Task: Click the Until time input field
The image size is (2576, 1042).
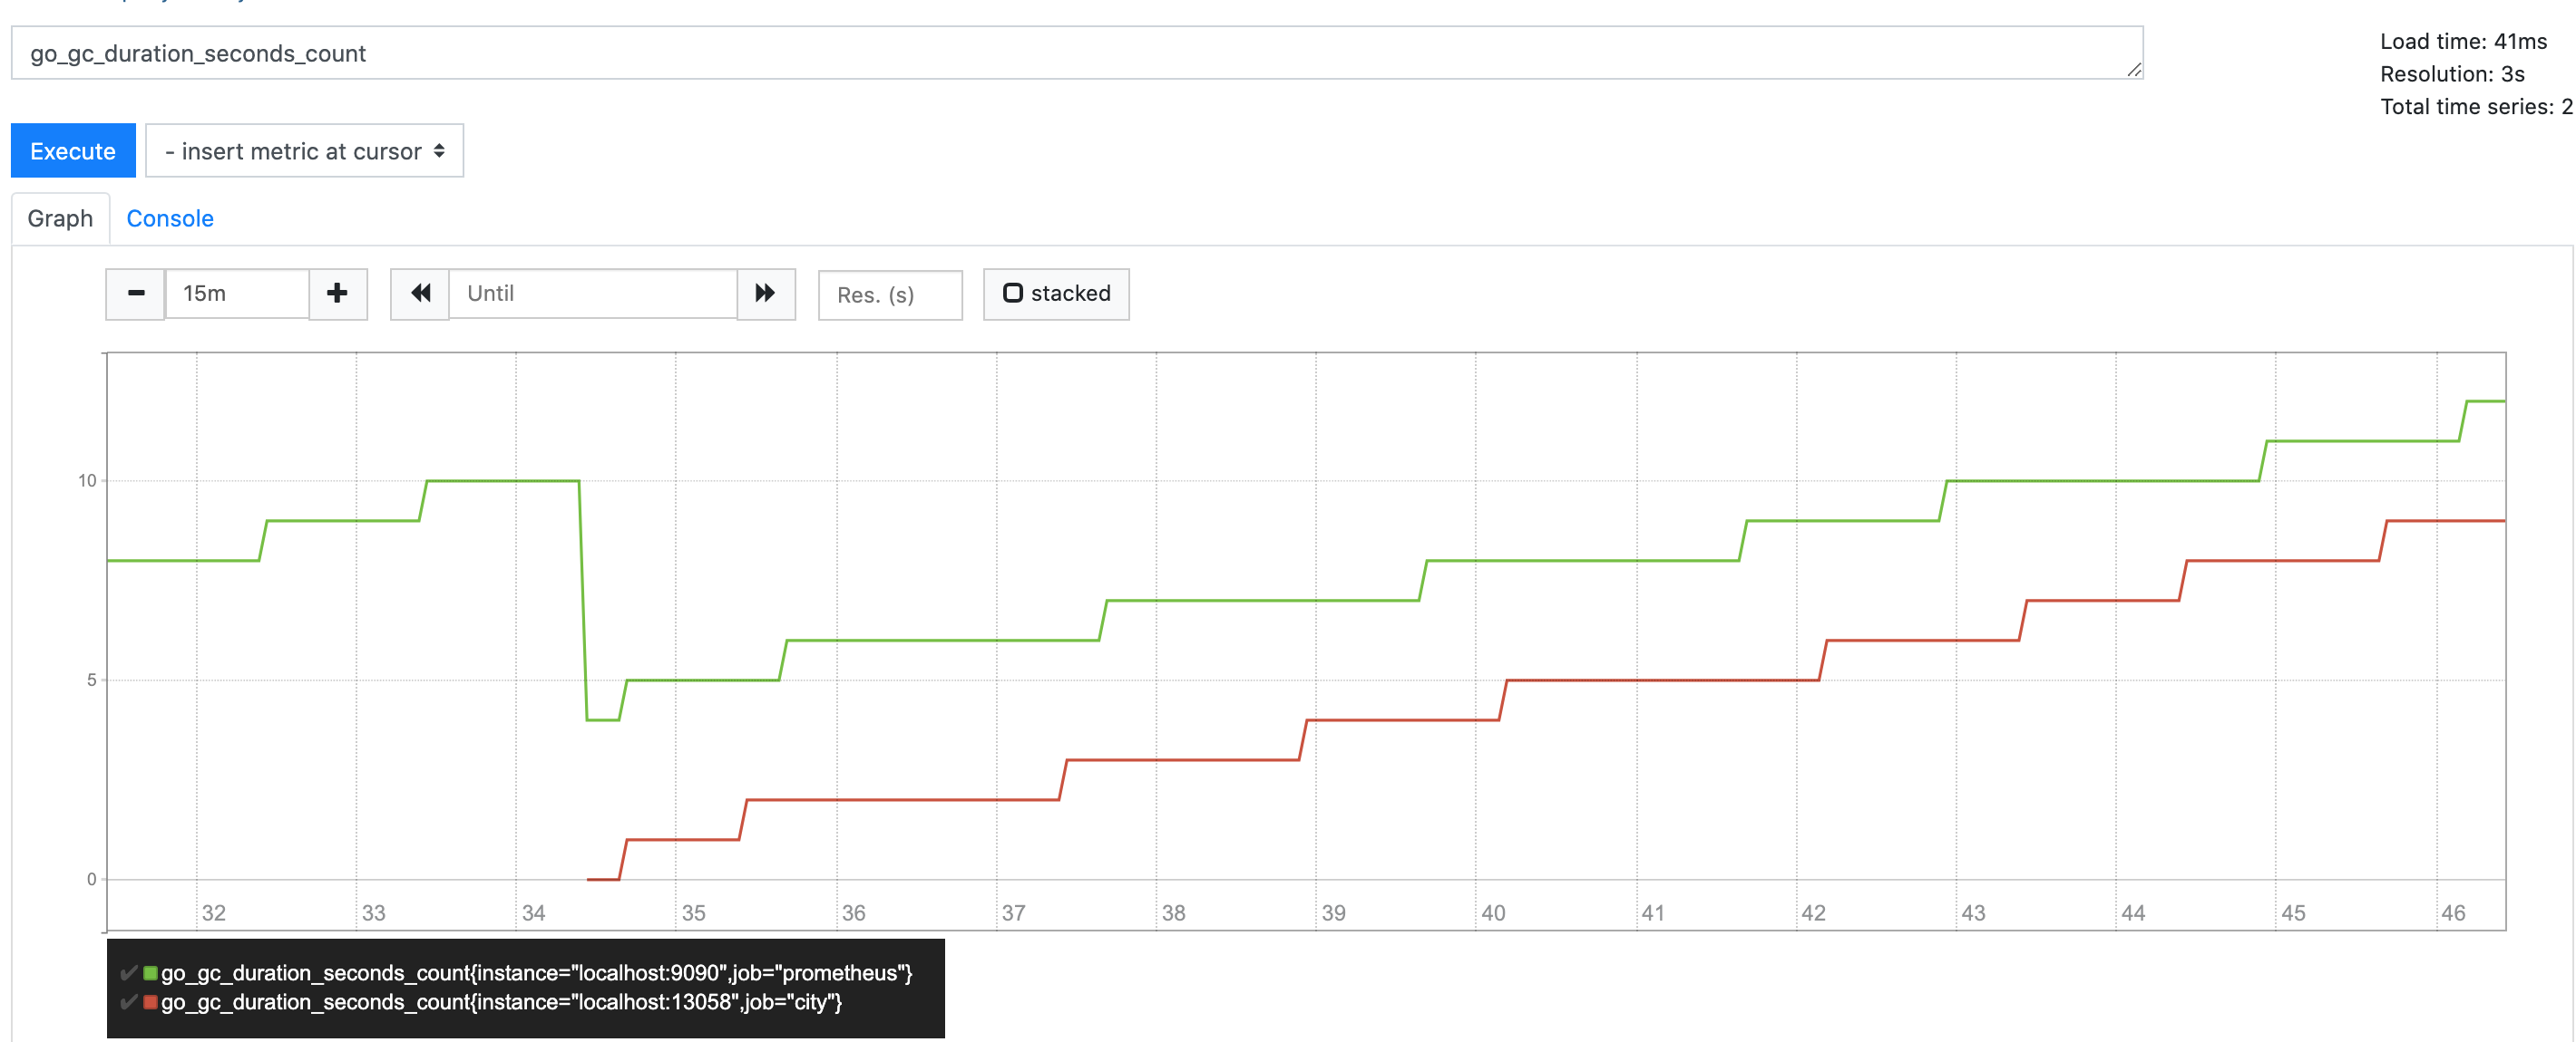Action: (592, 294)
